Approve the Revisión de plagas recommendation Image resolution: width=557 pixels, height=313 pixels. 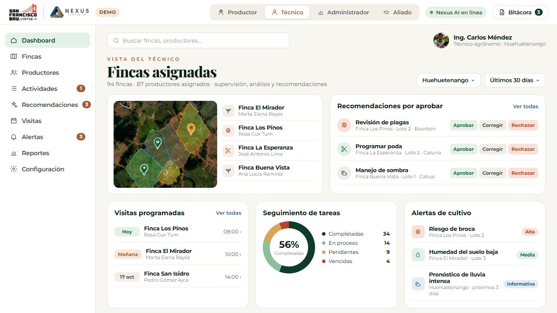[x=463, y=125]
